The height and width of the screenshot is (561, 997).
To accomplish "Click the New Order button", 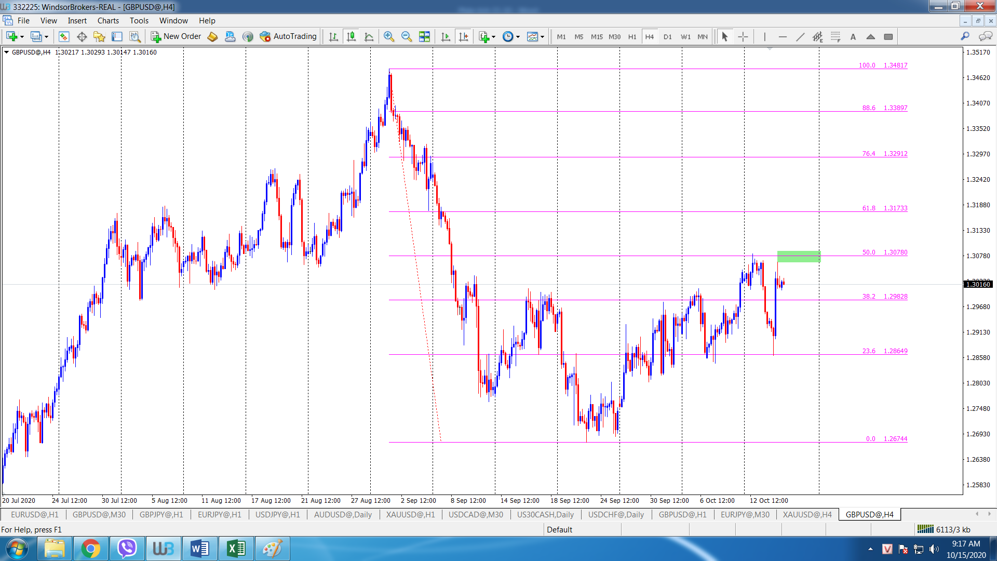I will point(176,36).
